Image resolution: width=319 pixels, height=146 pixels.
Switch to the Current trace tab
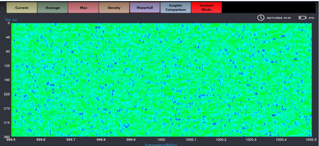[x=22, y=8]
